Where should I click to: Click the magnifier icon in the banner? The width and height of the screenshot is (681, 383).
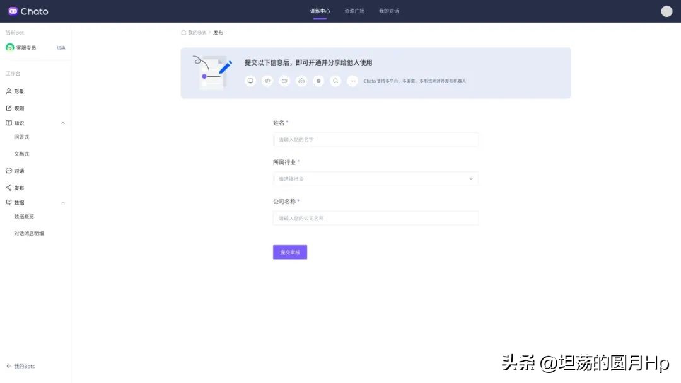coord(335,81)
